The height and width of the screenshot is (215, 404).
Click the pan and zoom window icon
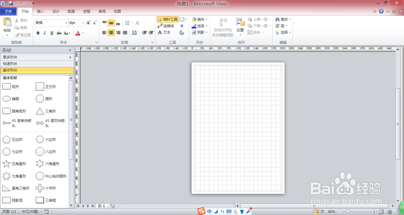tap(389, 212)
